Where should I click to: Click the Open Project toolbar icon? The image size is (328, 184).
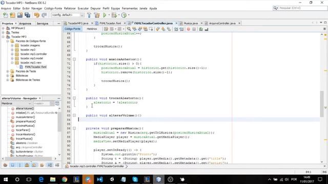pos(20,15)
